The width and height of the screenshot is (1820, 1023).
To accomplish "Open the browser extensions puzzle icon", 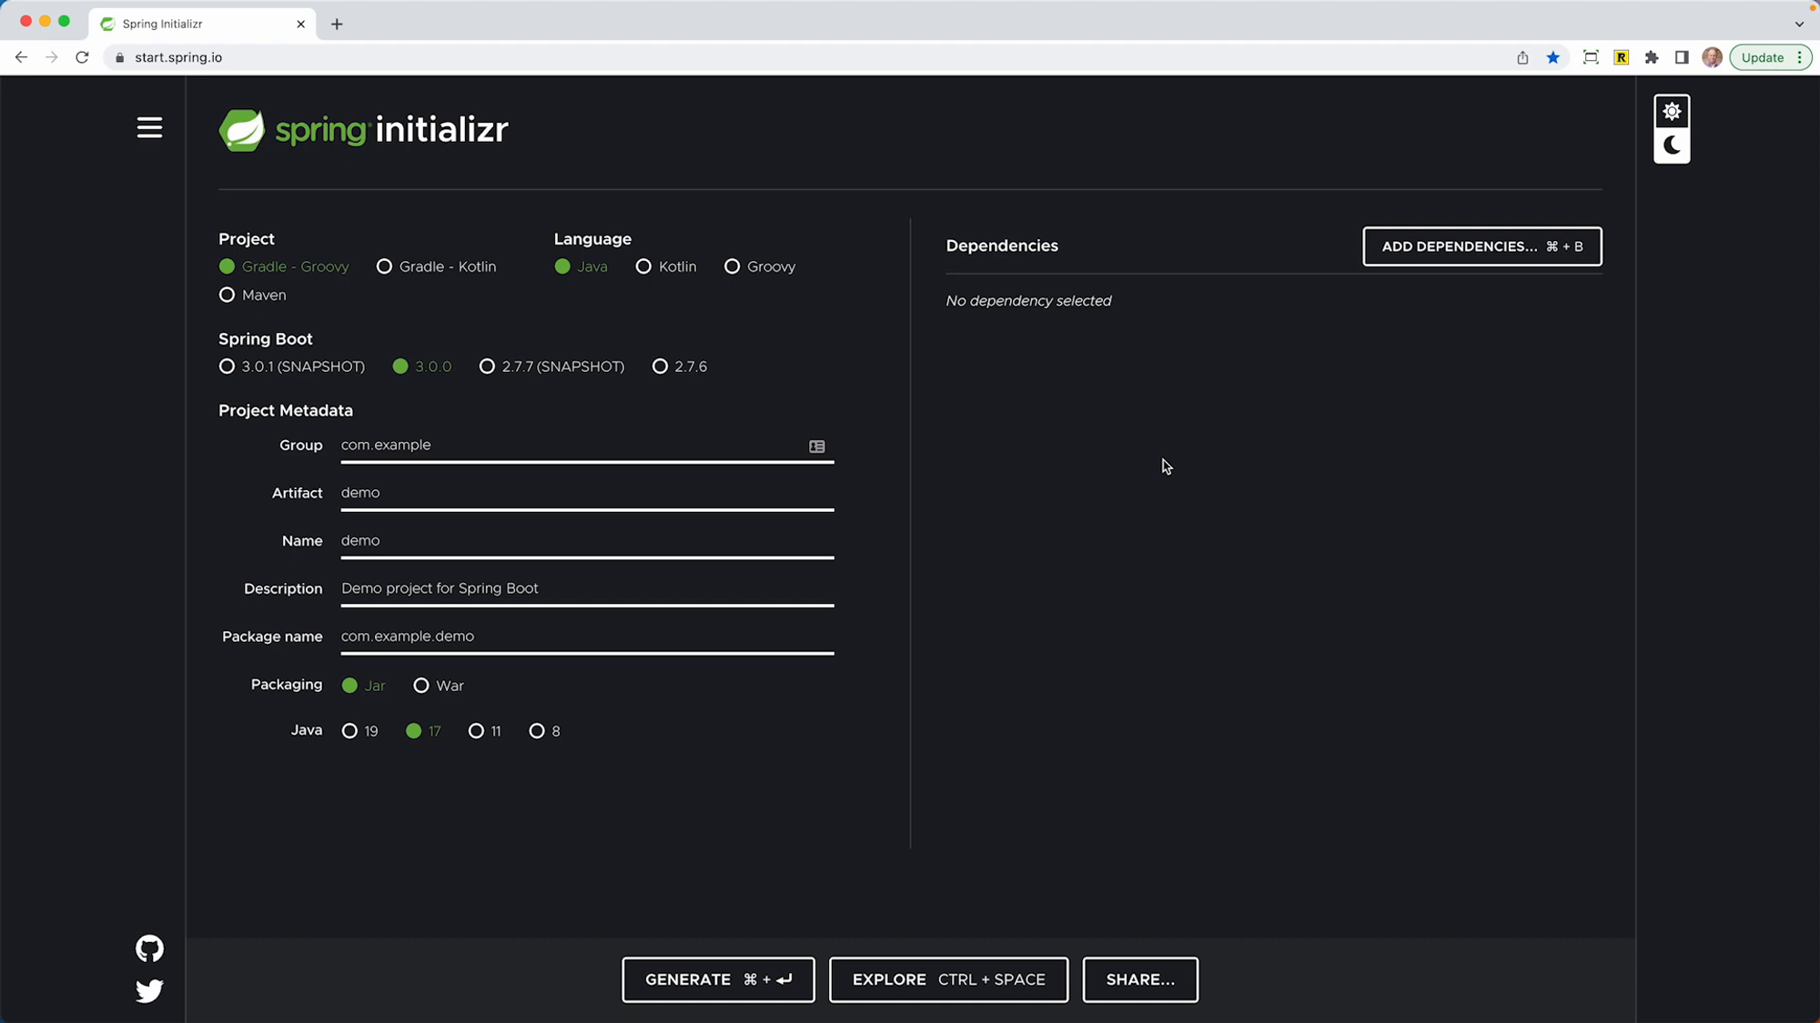I will pyautogui.click(x=1651, y=57).
